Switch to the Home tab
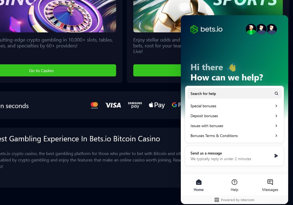Image resolution: width=293 pixels, height=205 pixels. (199, 185)
